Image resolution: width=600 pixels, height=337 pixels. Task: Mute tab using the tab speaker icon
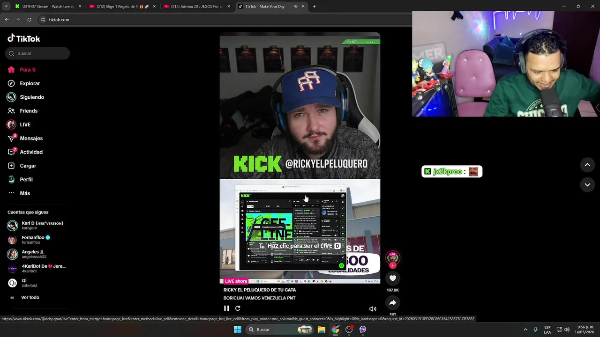click(x=295, y=7)
